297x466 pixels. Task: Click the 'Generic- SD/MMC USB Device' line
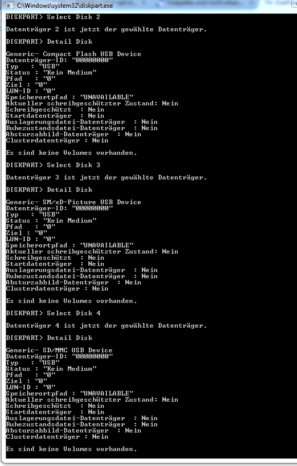click(59, 350)
